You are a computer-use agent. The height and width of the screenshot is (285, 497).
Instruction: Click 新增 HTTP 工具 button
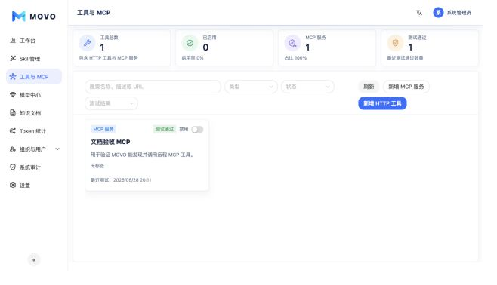click(382, 103)
